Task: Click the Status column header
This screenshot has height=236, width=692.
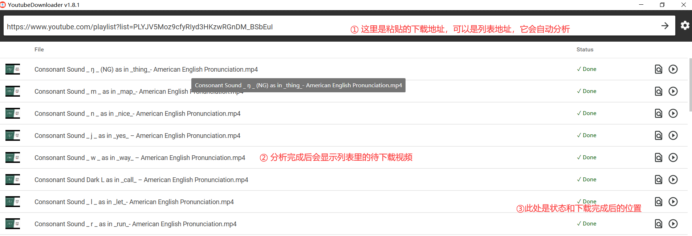Action: (585, 50)
